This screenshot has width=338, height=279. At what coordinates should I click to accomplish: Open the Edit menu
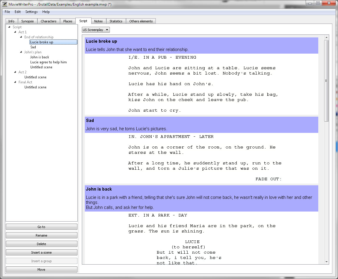pyautogui.click(x=18, y=12)
